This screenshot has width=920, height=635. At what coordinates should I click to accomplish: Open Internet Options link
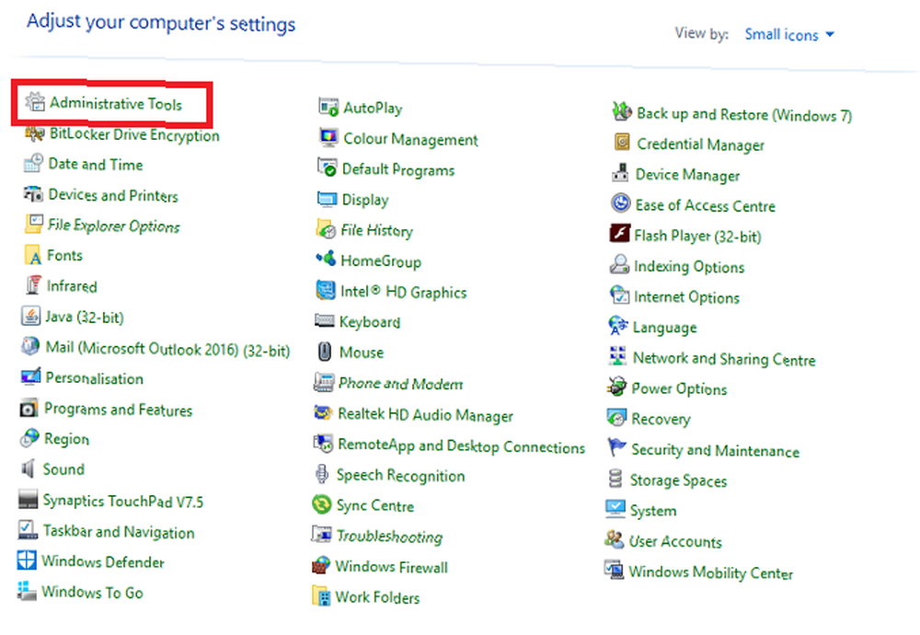(x=686, y=297)
